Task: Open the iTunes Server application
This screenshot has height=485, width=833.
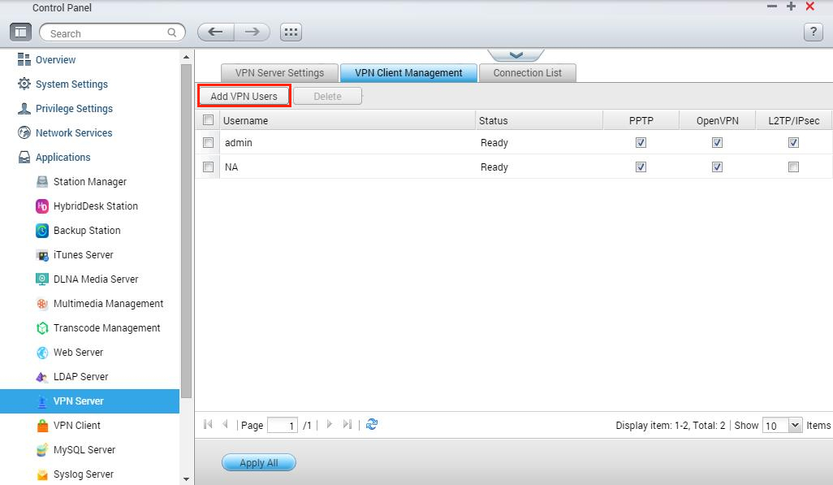Action: coord(83,255)
